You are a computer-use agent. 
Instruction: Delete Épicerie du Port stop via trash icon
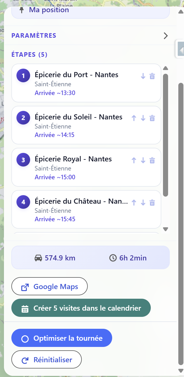pyautogui.click(x=152, y=76)
